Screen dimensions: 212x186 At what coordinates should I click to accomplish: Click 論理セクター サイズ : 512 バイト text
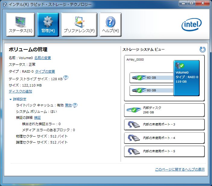coord(42,142)
